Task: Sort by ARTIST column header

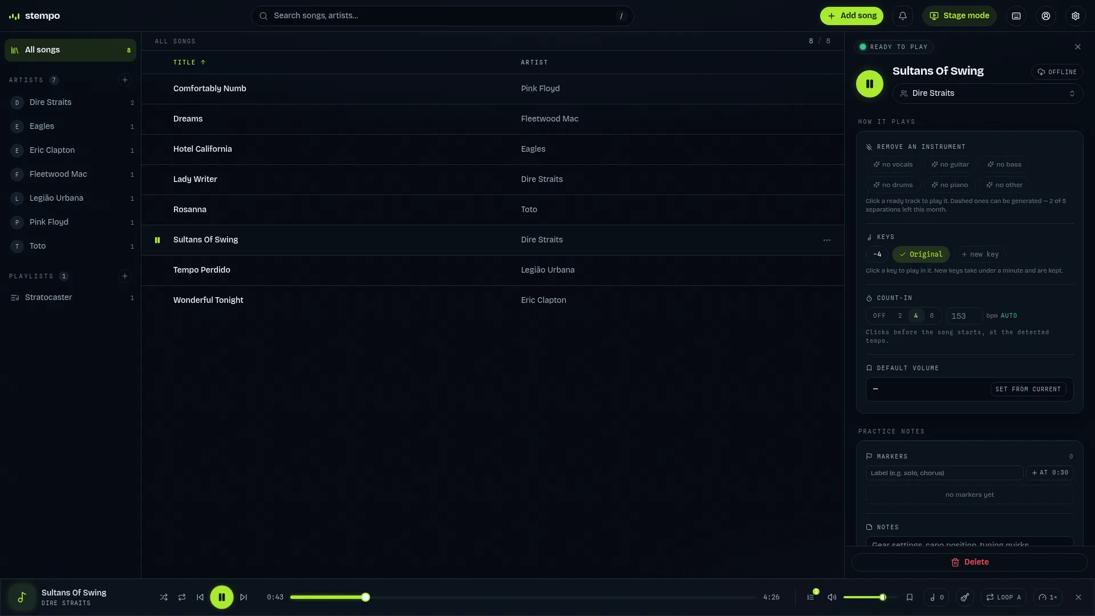Action: click(534, 62)
